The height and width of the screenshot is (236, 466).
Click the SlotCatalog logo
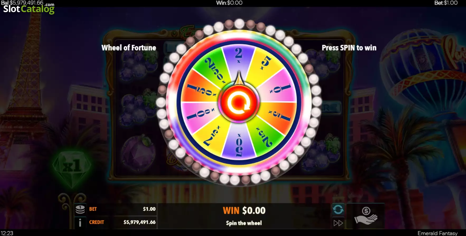coord(29,8)
